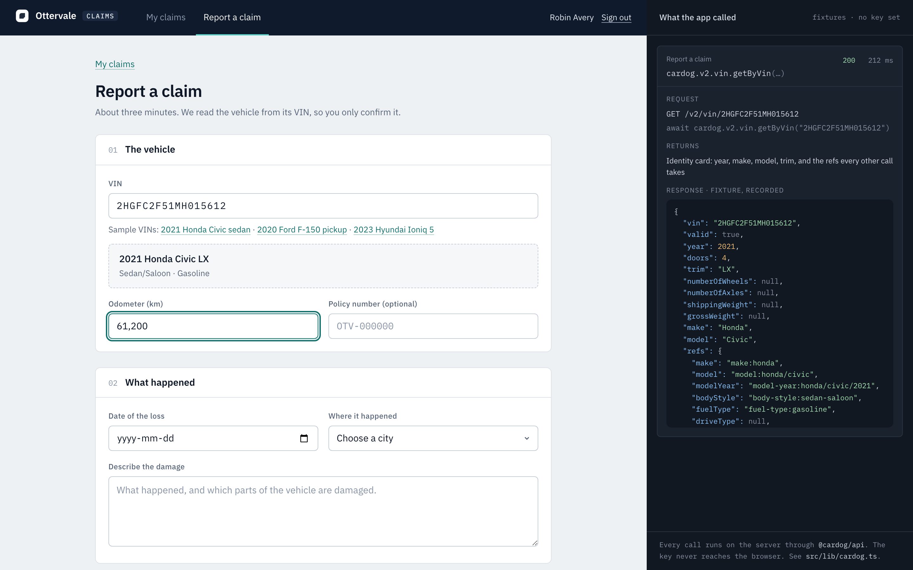The height and width of the screenshot is (570, 913).
Task: Click the What the app called heading
Action: coord(697,17)
